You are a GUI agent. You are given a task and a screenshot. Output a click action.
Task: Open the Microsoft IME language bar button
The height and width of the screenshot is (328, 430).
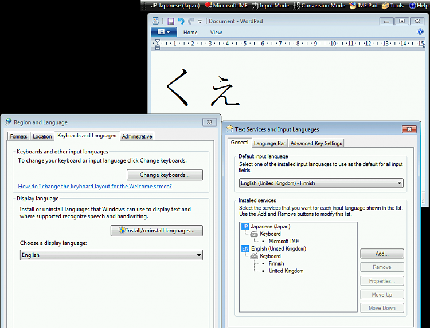(226, 6)
